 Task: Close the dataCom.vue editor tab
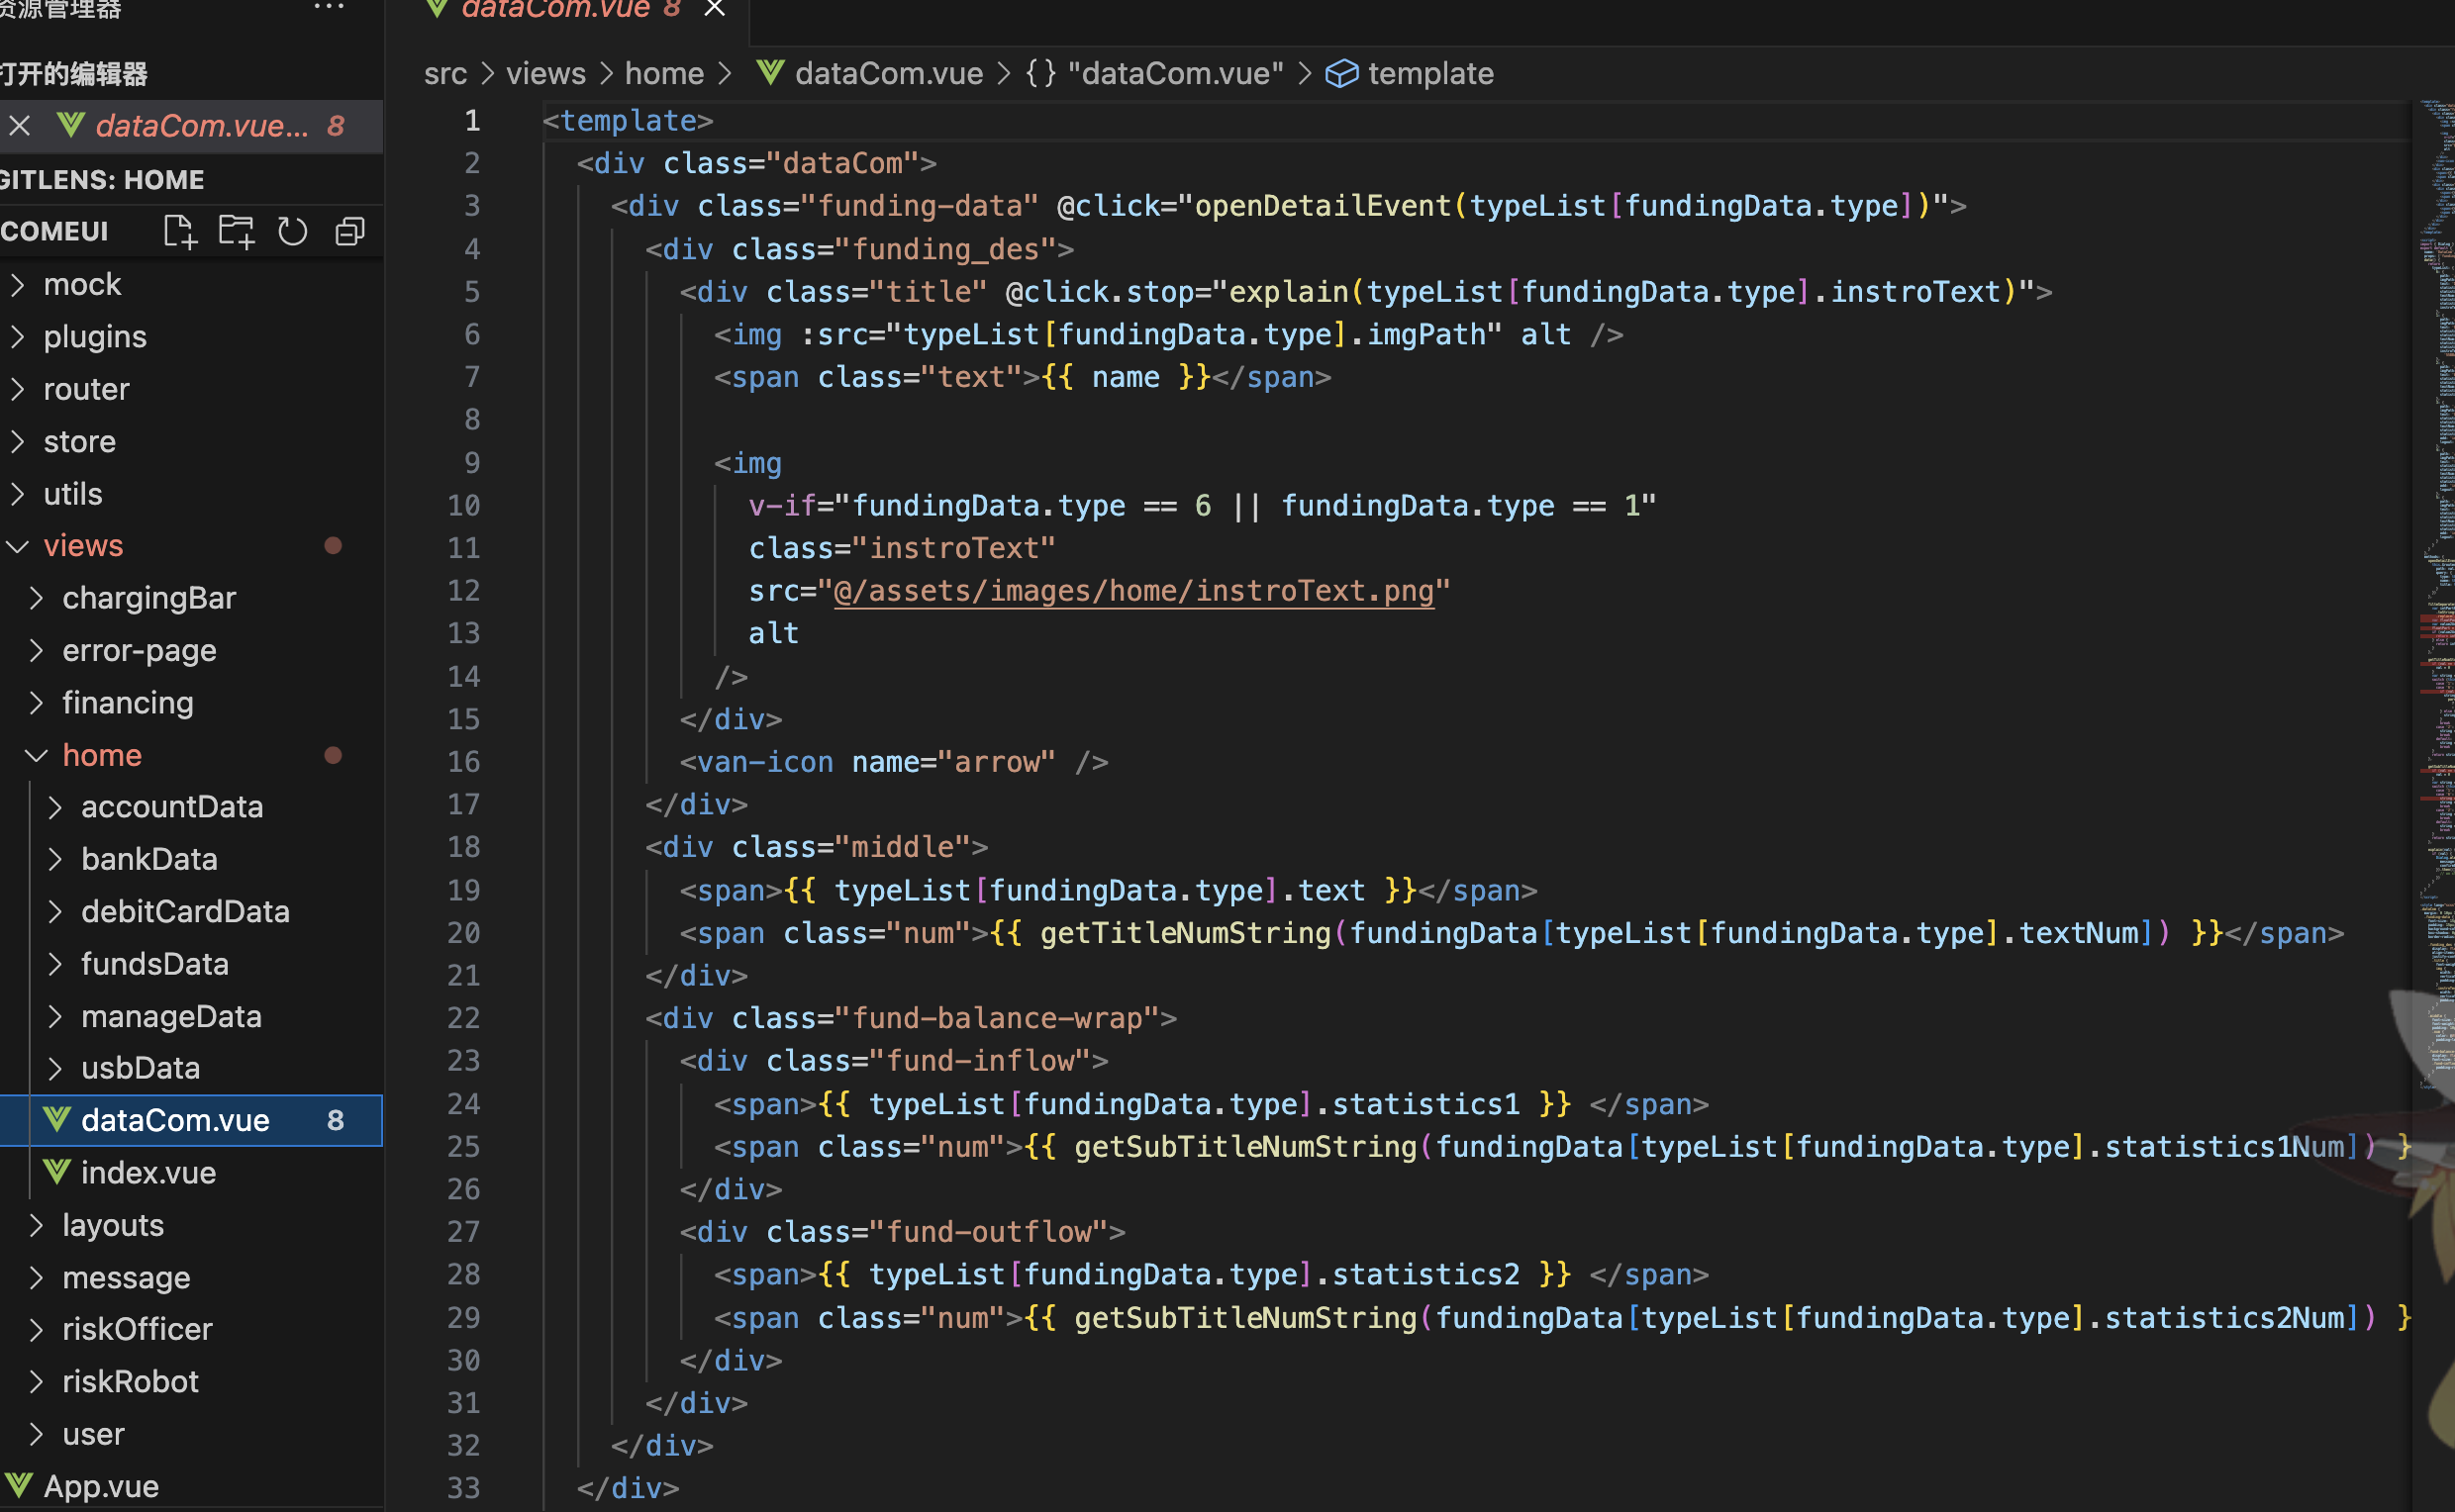(x=715, y=8)
